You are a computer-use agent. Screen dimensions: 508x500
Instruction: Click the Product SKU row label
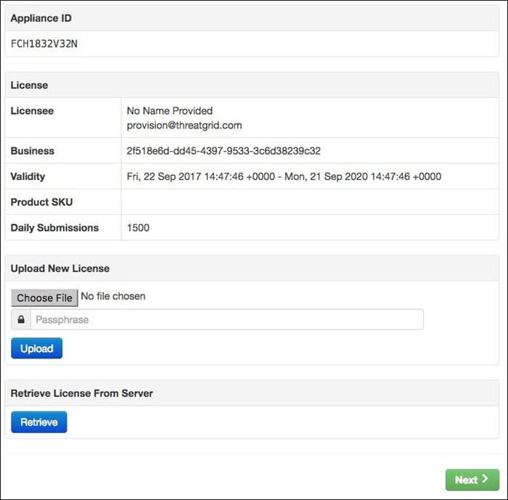point(41,202)
